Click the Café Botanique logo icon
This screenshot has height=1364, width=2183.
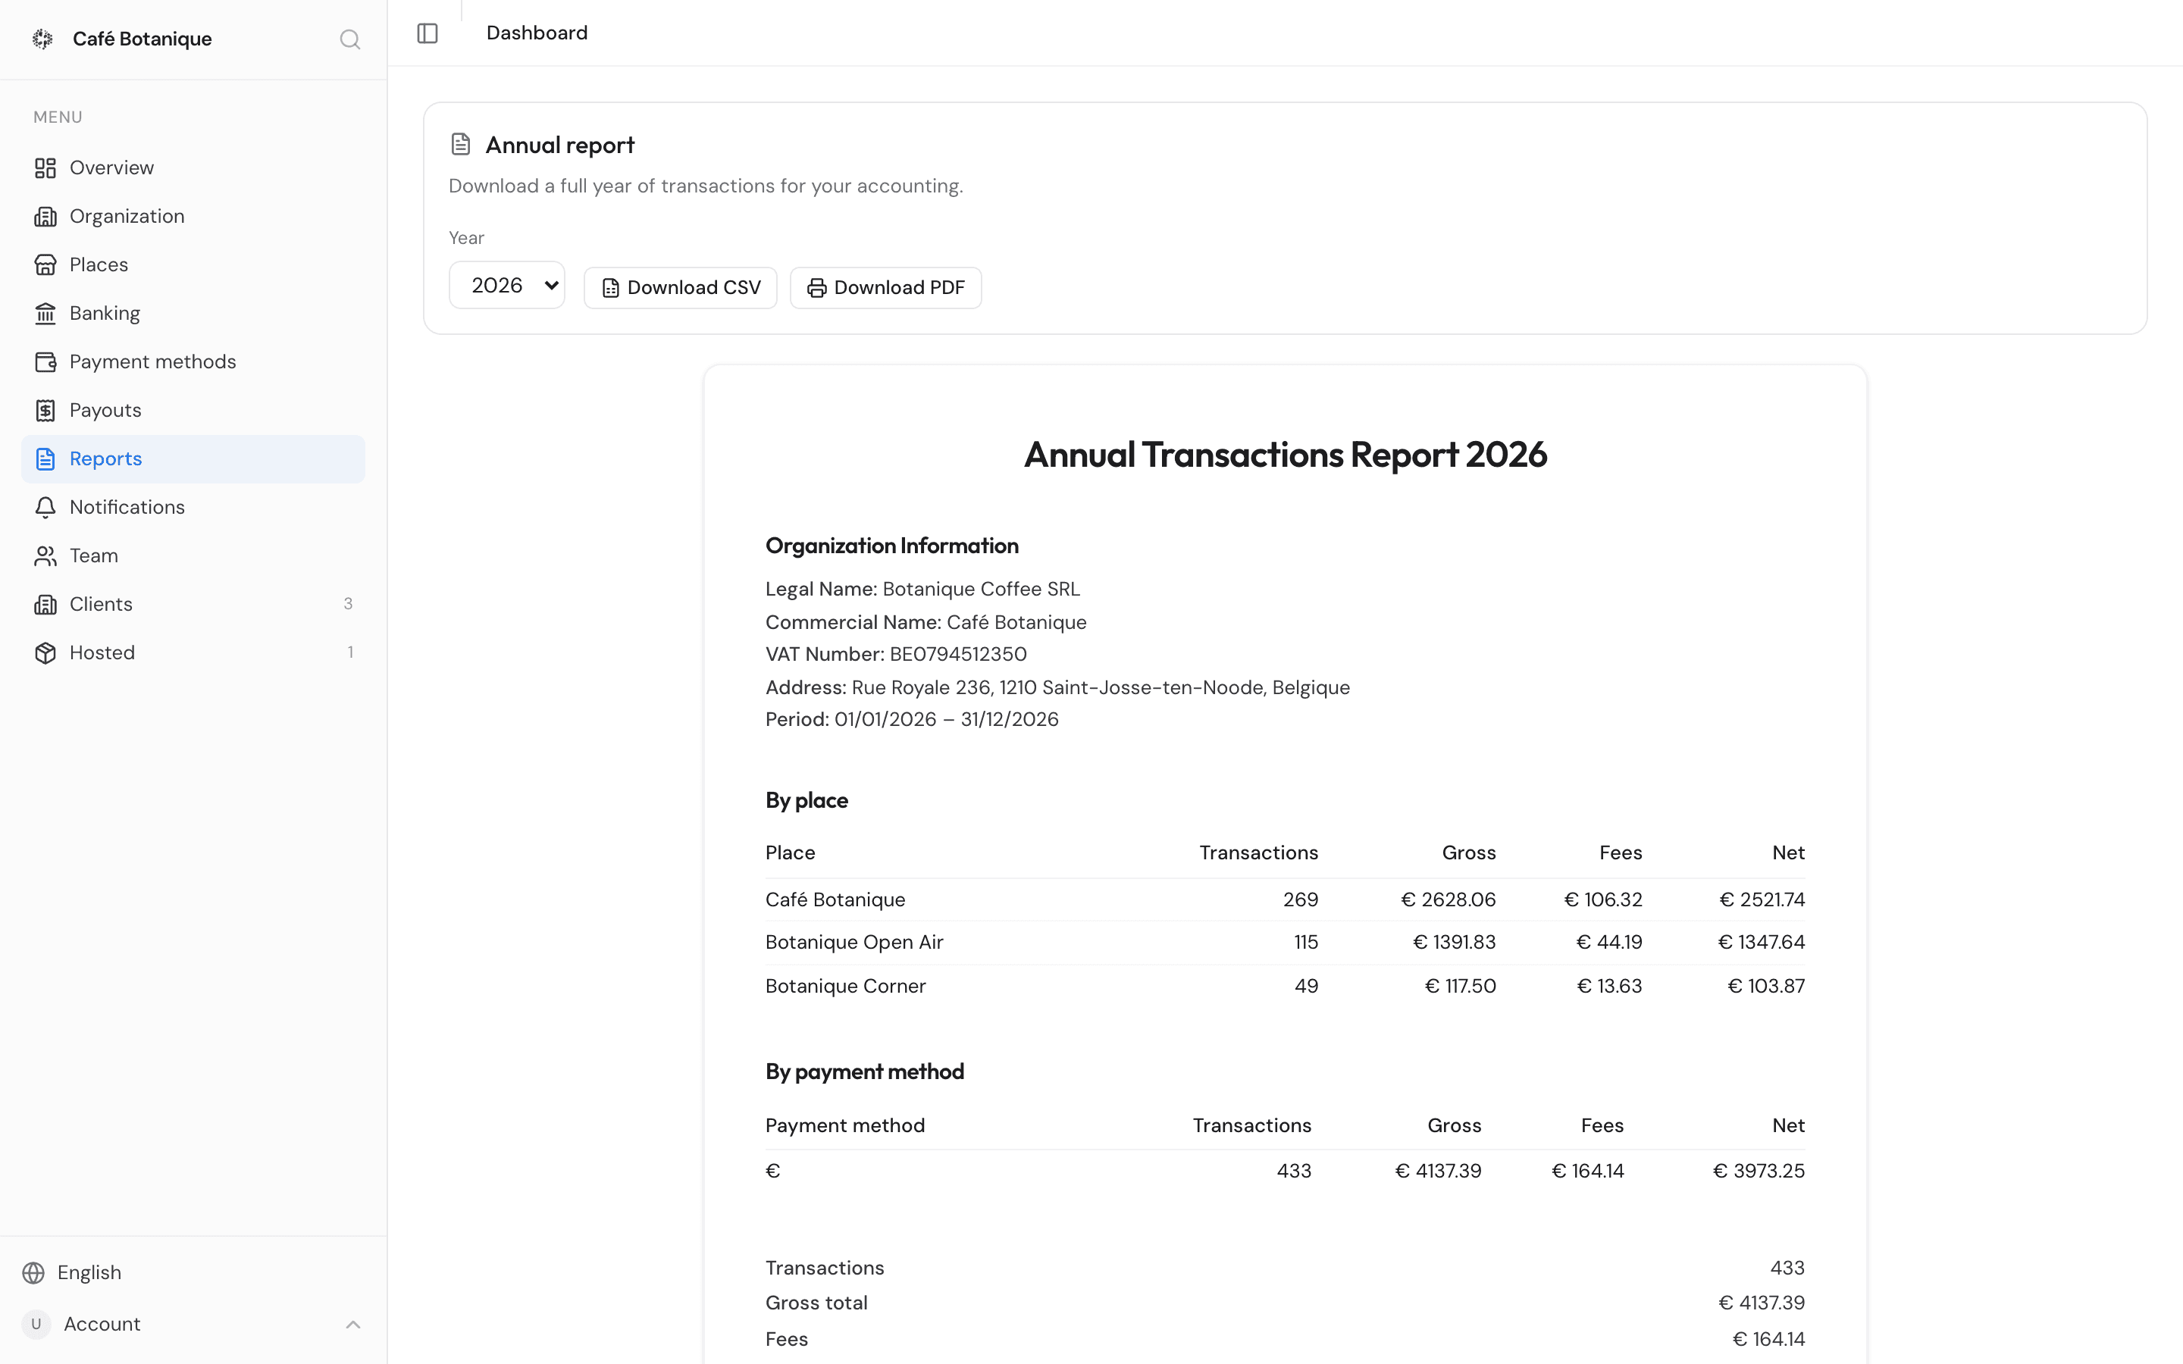point(42,39)
